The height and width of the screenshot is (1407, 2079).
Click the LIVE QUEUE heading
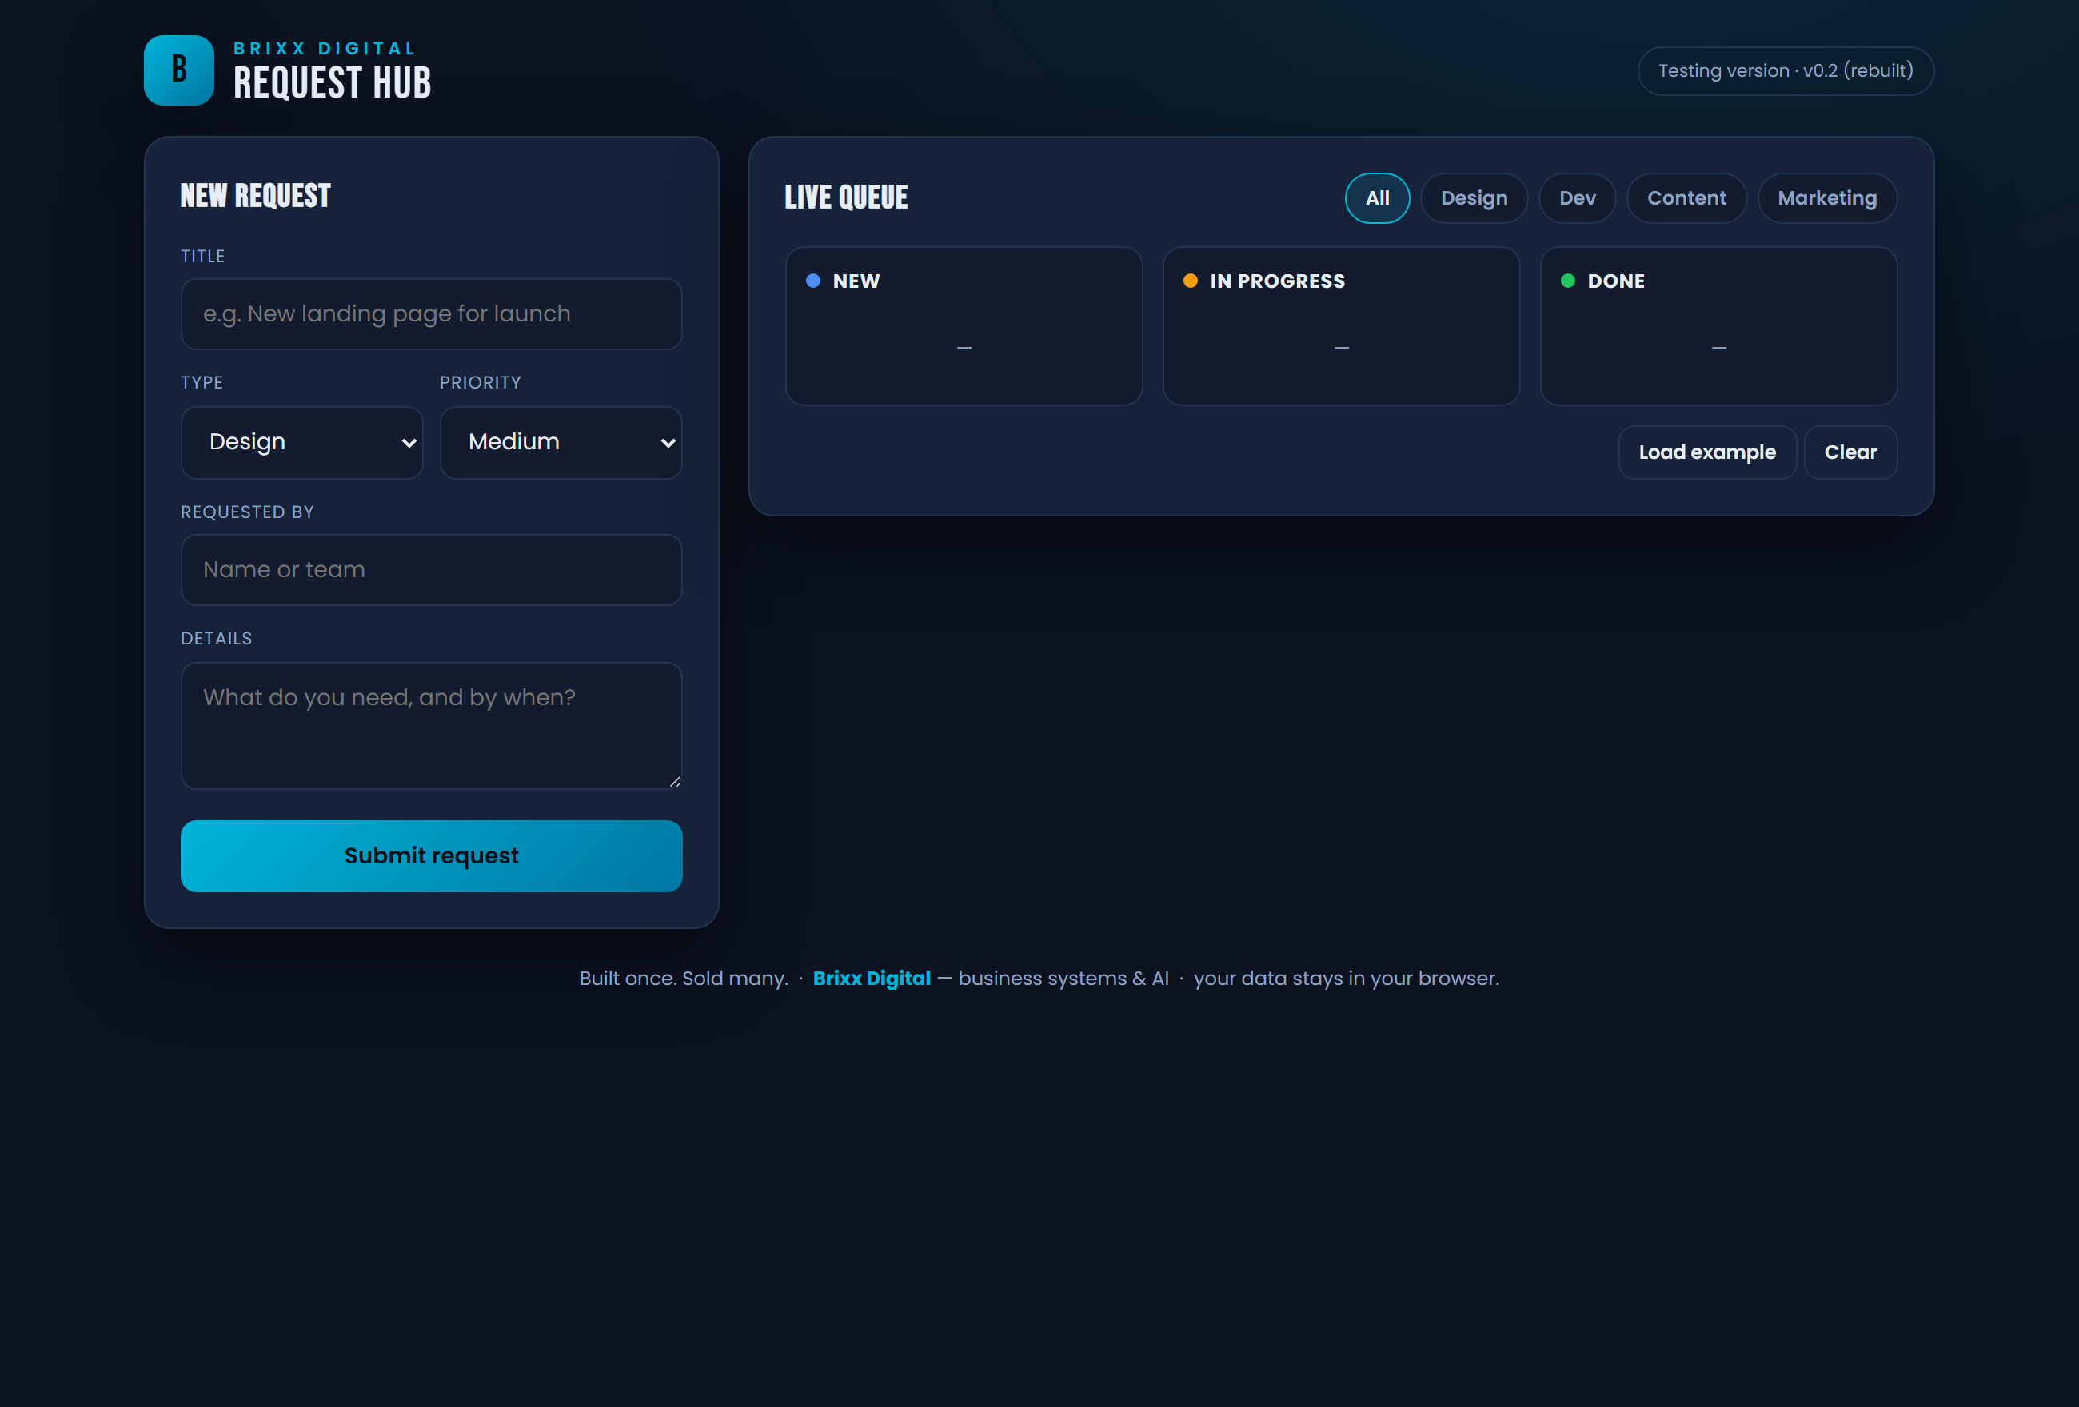pyautogui.click(x=845, y=197)
